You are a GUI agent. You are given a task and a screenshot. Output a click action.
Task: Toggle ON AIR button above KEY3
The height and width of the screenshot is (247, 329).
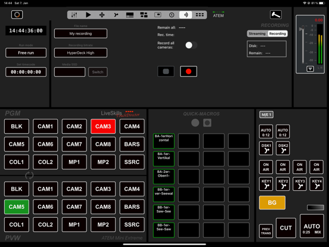[x=300, y=167]
